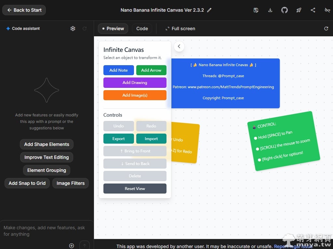The width and height of the screenshot is (333, 249).
Task: Toggle the crossed-out key icon
Action: tap(327, 10)
